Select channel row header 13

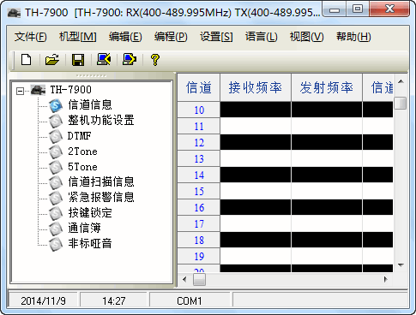tap(199, 158)
